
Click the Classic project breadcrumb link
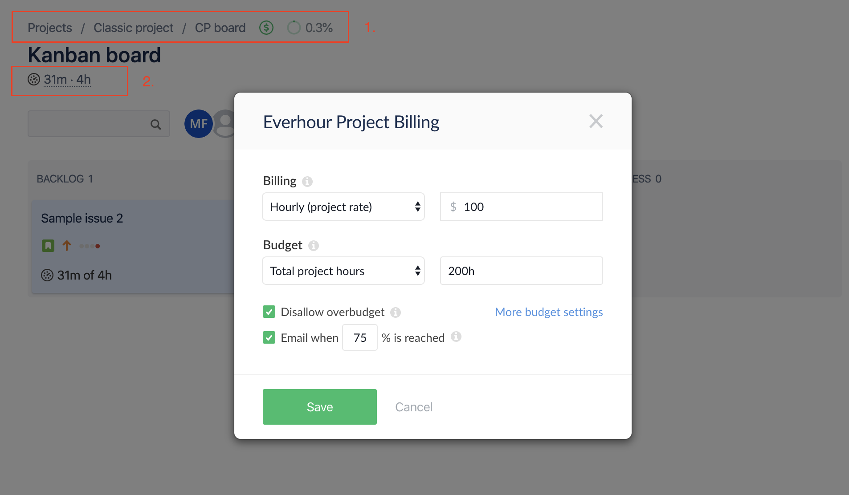point(134,28)
